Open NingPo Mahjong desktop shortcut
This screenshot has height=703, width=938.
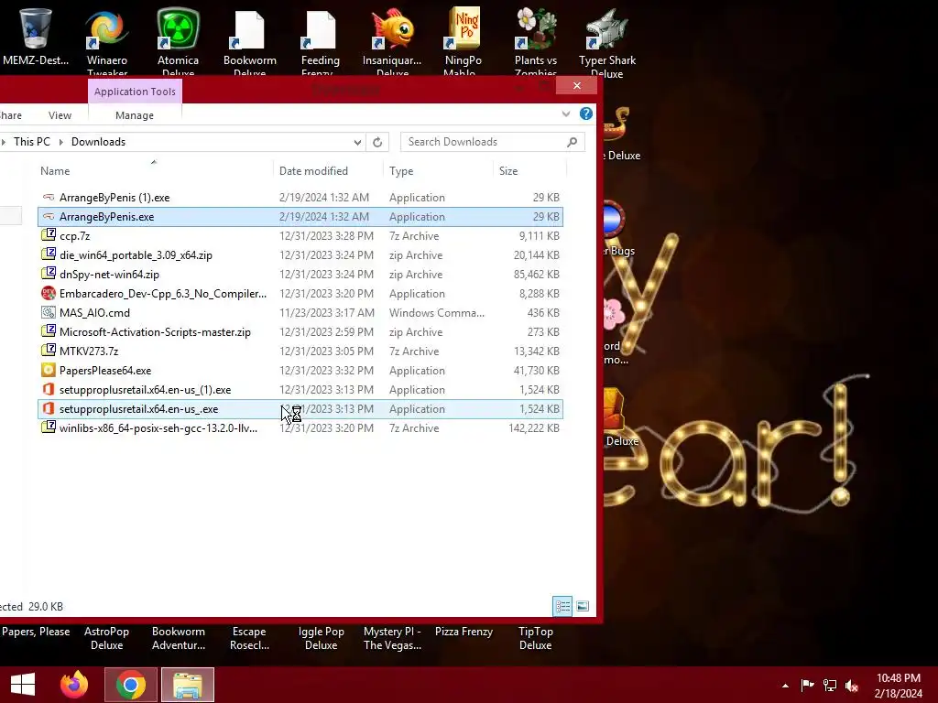pyautogui.click(x=464, y=28)
